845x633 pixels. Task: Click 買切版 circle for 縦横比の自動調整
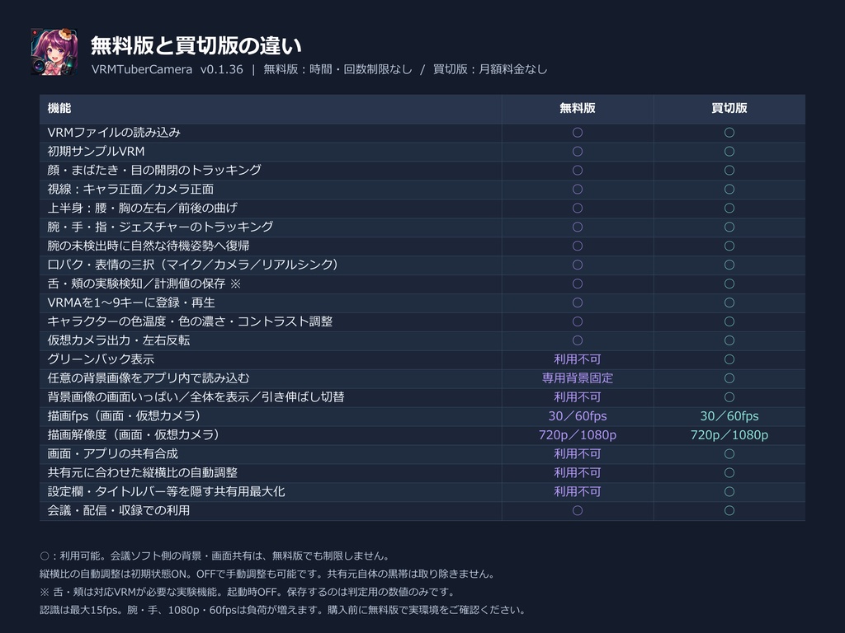point(729,472)
